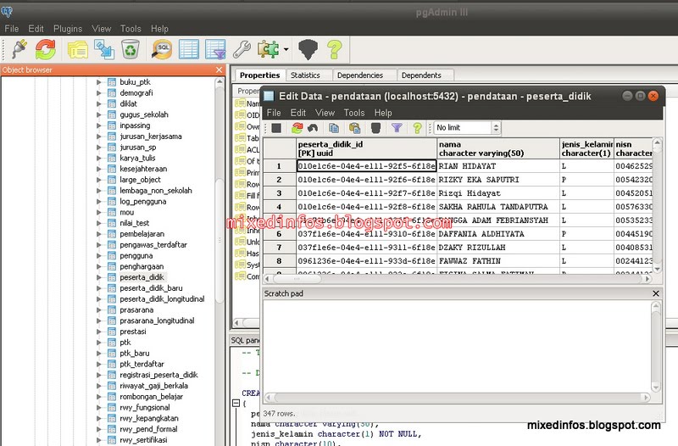Click the Edit Data grid horizontal scrollbar
This screenshot has width=678, height=446.
pos(458,279)
